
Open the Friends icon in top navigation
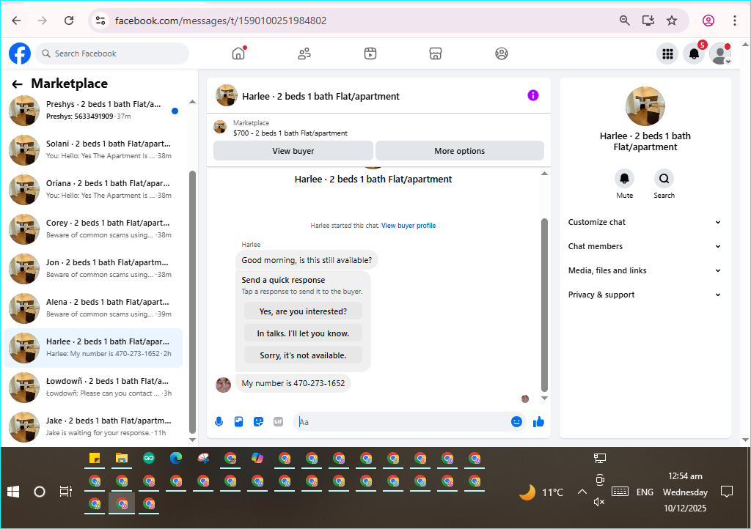(304, 53)
